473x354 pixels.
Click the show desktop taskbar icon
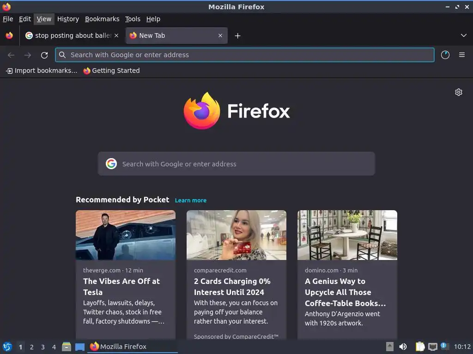tap(79, 347)
